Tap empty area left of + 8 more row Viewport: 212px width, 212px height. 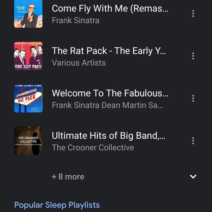(x=28, y=177)
